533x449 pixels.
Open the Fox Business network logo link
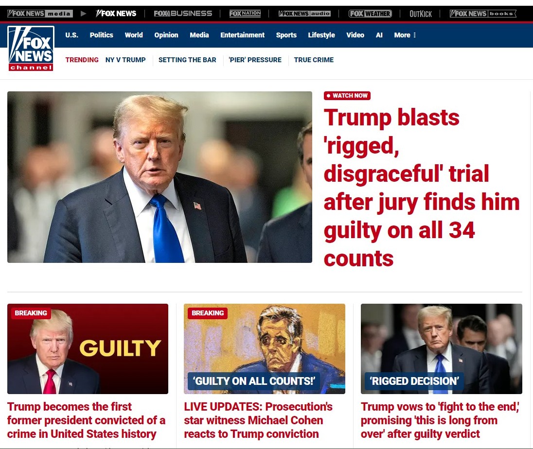(x=183, y=14)
